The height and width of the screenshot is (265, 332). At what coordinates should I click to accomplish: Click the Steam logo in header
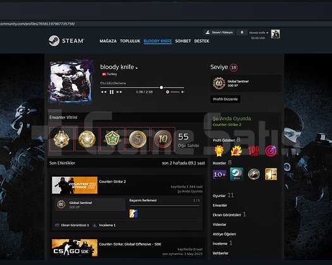pos(66,40)
